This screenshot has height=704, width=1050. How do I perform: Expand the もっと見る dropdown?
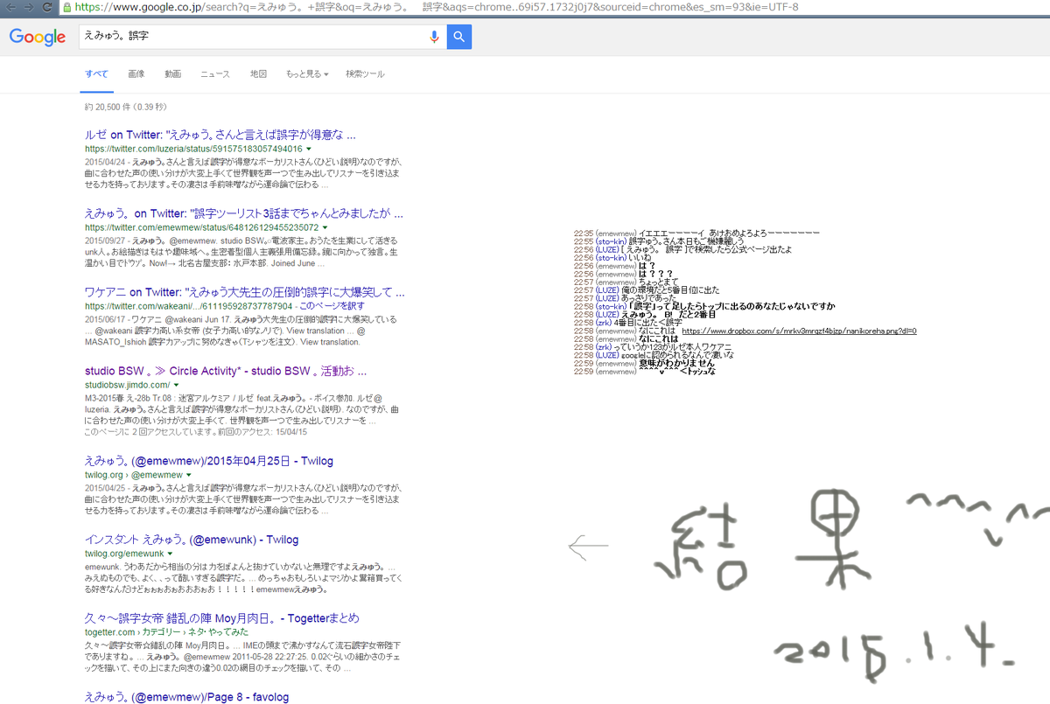tap(307, 74)
